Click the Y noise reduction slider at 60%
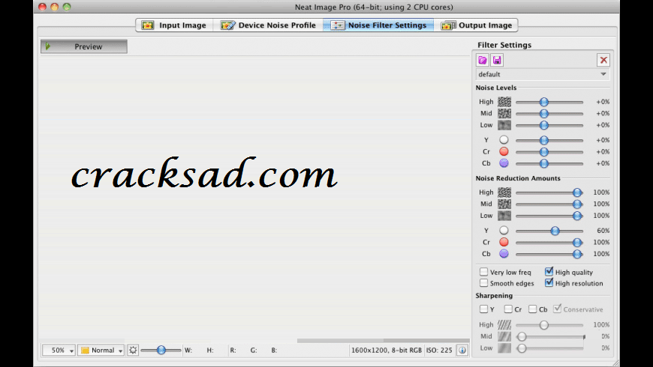Image resolution: width=653 pixels, height=367 pixels. [555, 231]
